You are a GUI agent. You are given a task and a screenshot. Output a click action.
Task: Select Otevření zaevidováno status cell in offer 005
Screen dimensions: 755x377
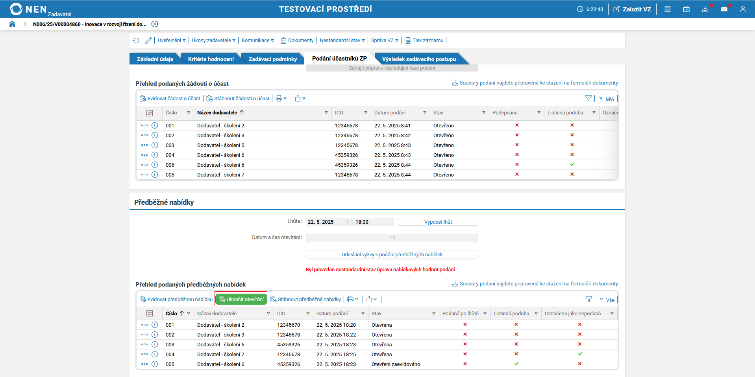tap(396, 364)
